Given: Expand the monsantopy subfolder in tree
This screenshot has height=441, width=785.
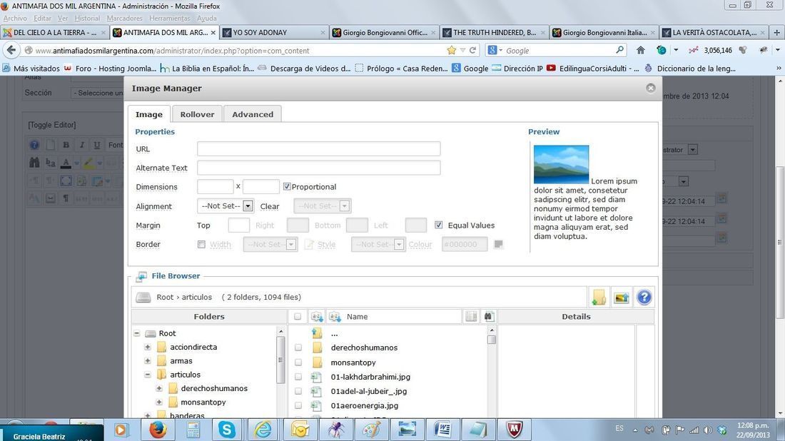Looking at the screenshot, I should [158, 402].
